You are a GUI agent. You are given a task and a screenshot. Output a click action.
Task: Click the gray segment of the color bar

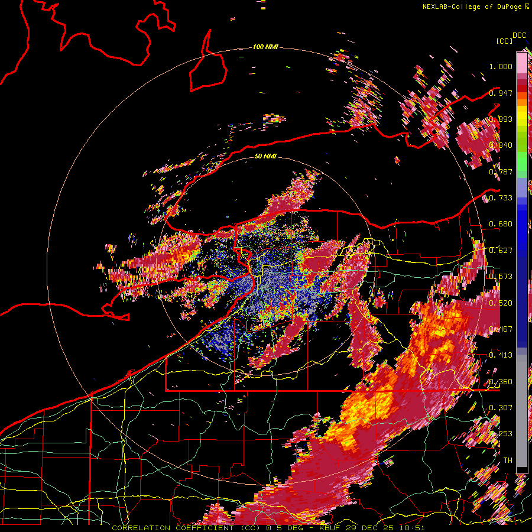[522, 411]
